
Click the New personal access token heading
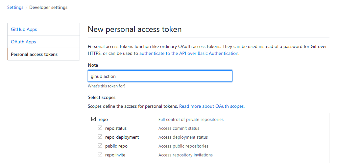pyautogui.click(x=135, y=29)
